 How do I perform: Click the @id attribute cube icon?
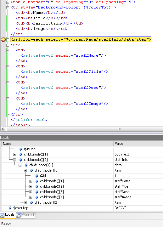click(37, 176)
